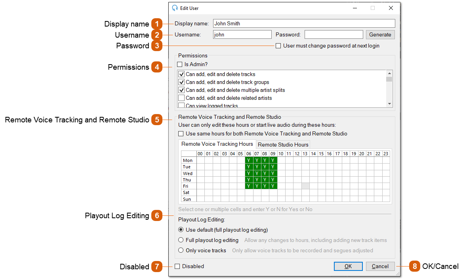Check Can add, edit and delete related artists
Viewport: 465px width, 280px height.
pos(181,98)
